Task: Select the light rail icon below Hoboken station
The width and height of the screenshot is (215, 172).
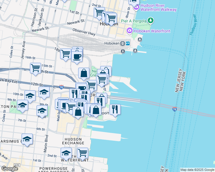Action: 123,51
